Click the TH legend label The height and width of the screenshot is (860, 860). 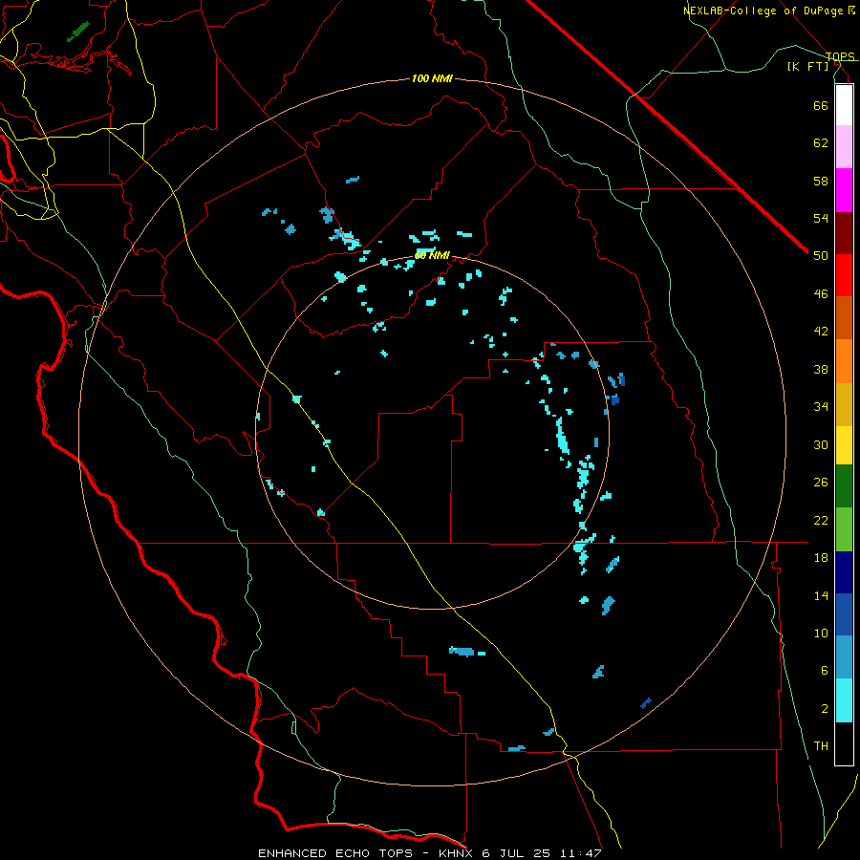(x=821, y=746)
